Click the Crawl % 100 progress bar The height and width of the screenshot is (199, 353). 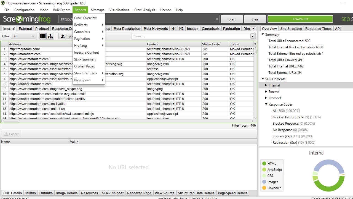coord(300,19)
